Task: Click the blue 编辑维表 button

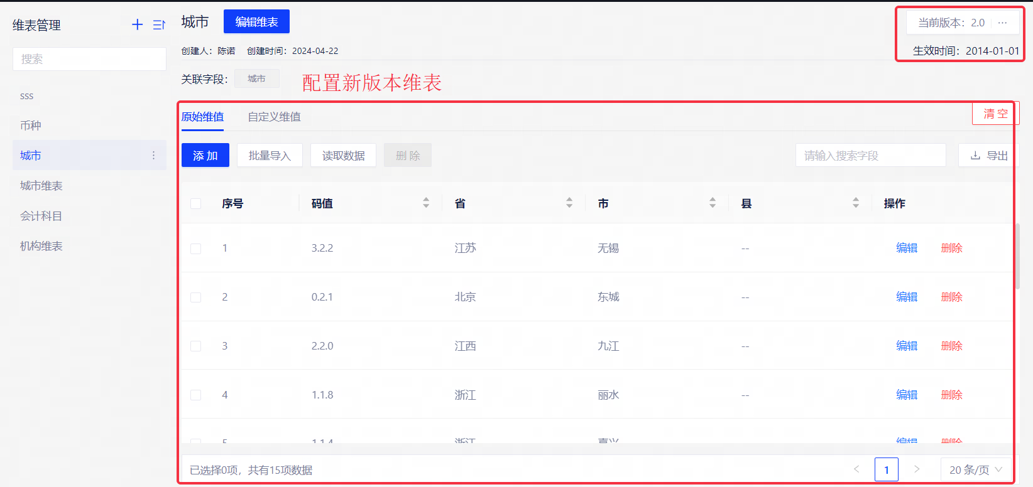Action: (x=256, y=21)
